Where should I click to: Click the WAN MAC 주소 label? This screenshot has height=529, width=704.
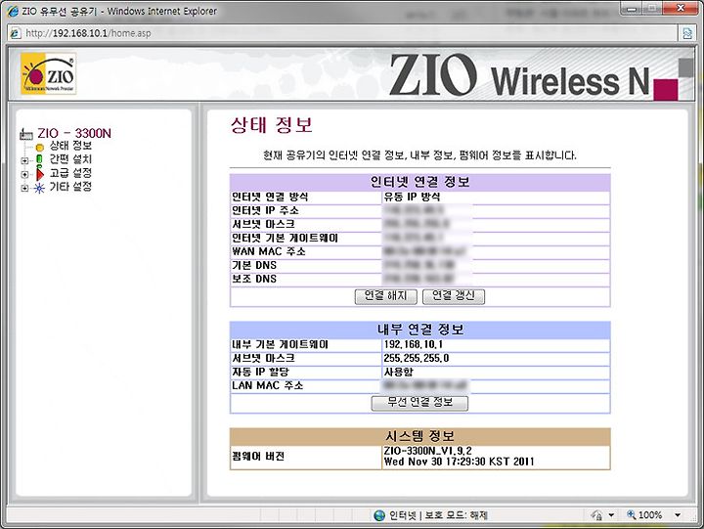pyautogui.click(x=269, y=251)
